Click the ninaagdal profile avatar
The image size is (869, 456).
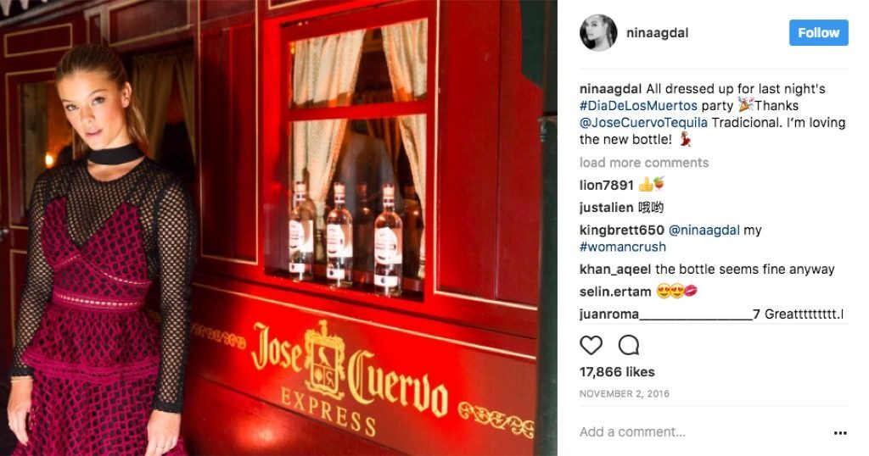click(598, 33)
